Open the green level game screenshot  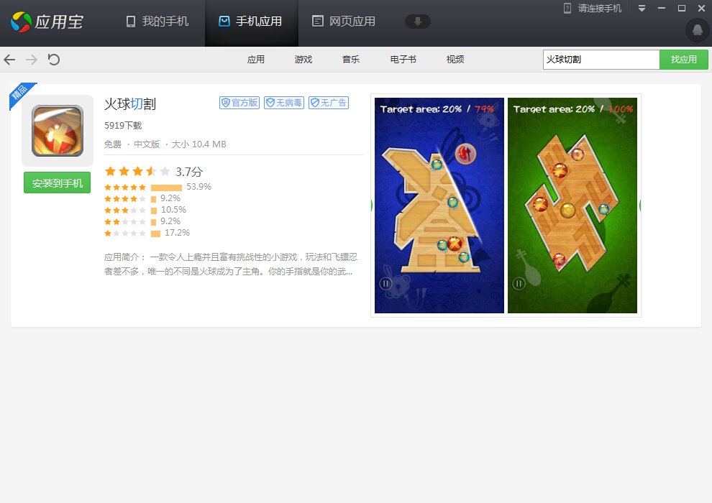[x=572, y=206]
